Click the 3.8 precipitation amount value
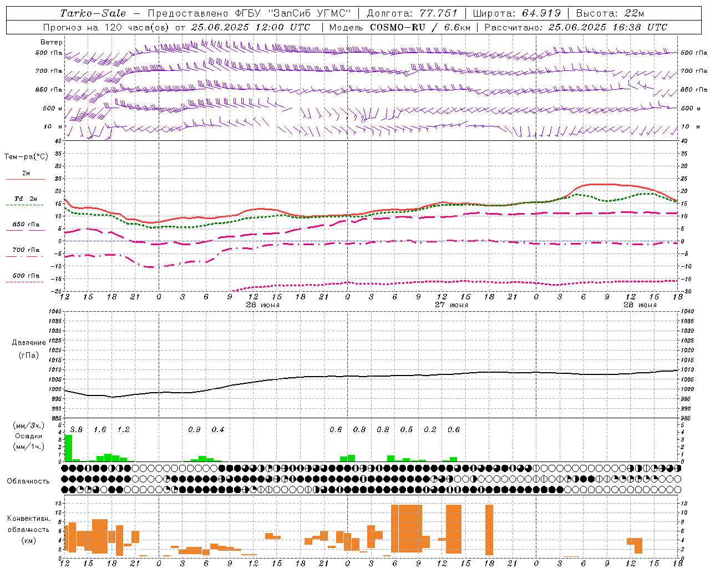This screenshot has width=710, height=568. click(x=77, y=430)
